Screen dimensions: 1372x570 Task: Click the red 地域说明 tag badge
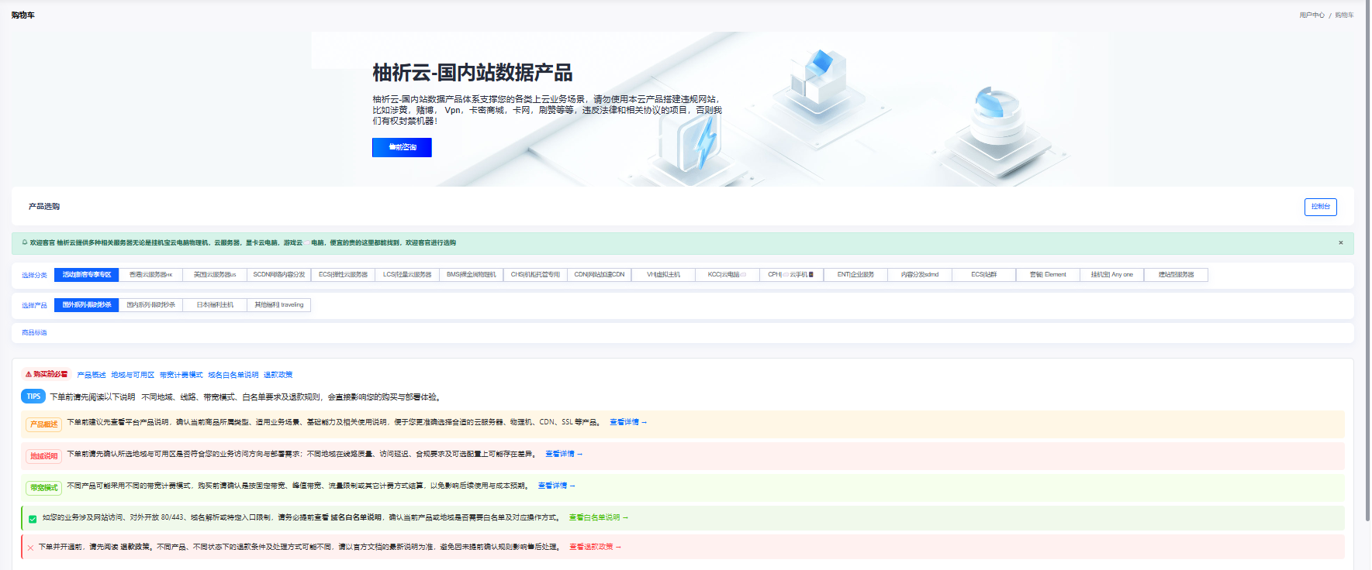(44, 456)
